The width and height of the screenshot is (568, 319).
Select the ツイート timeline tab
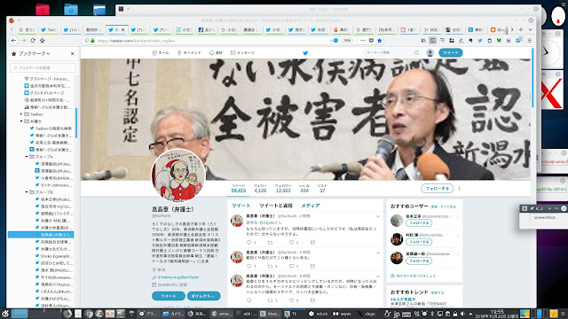coord(241,206)
